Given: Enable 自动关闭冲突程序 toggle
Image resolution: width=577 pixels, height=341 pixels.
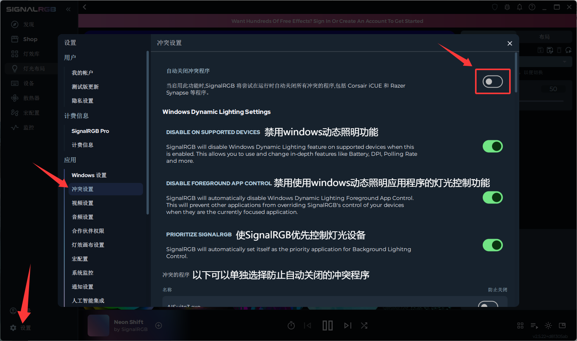Looking at the screenshot, I should tap(492, 81).
